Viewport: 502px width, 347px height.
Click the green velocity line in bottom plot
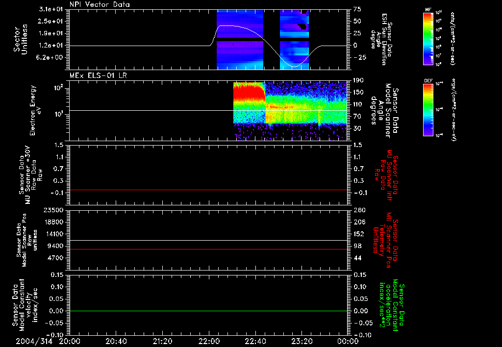[x=208, y=311]
